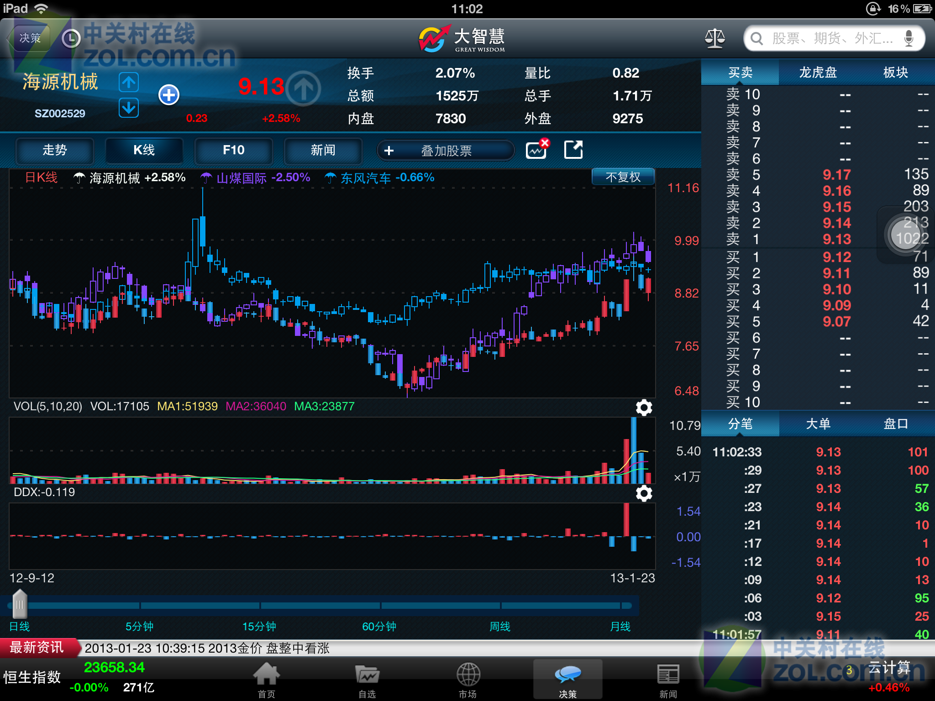The width and height of the screenshot is (935, 701).
Task: Switch to previous stock up arrow
Action: (x=129, y=83)
